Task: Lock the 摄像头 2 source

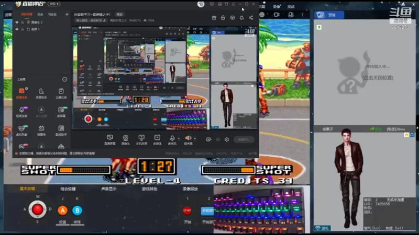Action: tap(23, 22)
